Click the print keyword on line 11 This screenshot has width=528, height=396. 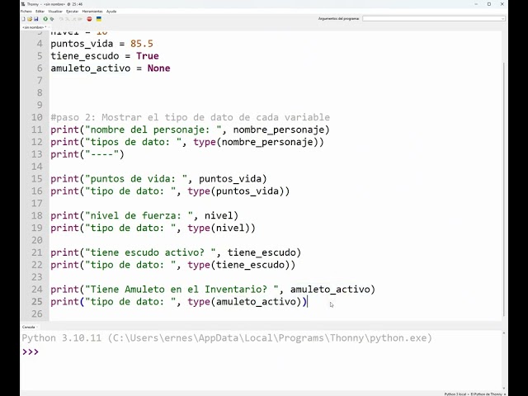coord(64,130)
